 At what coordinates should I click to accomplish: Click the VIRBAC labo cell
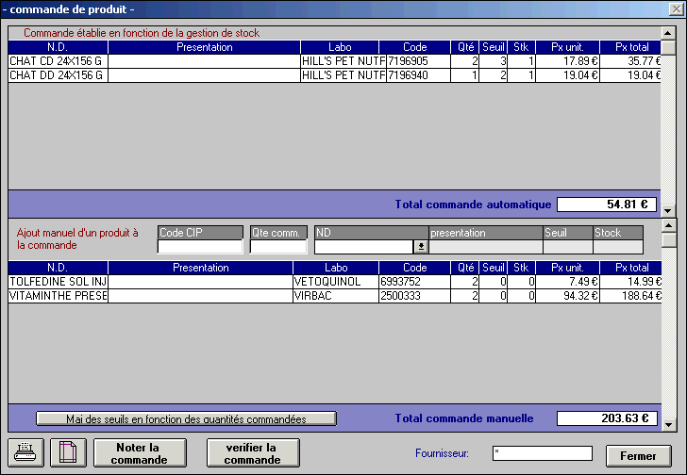(336, 296)
